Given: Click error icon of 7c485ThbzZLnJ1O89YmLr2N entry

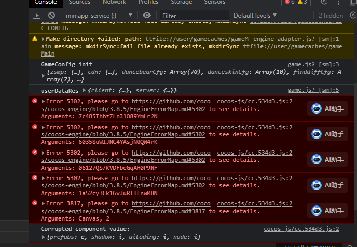Looking at the screenshot, I should (35, 101).
